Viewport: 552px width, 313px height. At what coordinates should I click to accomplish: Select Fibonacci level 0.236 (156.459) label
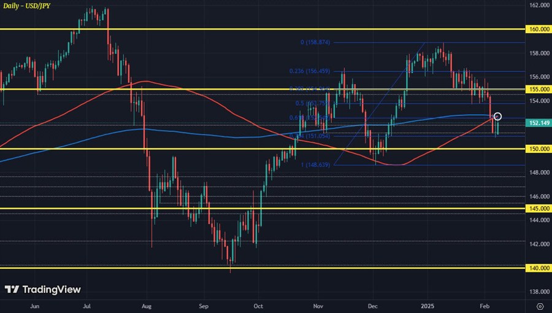pos(310,71)
